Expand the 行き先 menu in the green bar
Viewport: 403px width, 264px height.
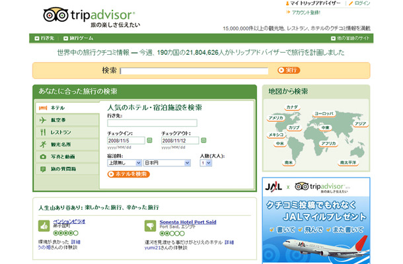(x=44, y=38)
